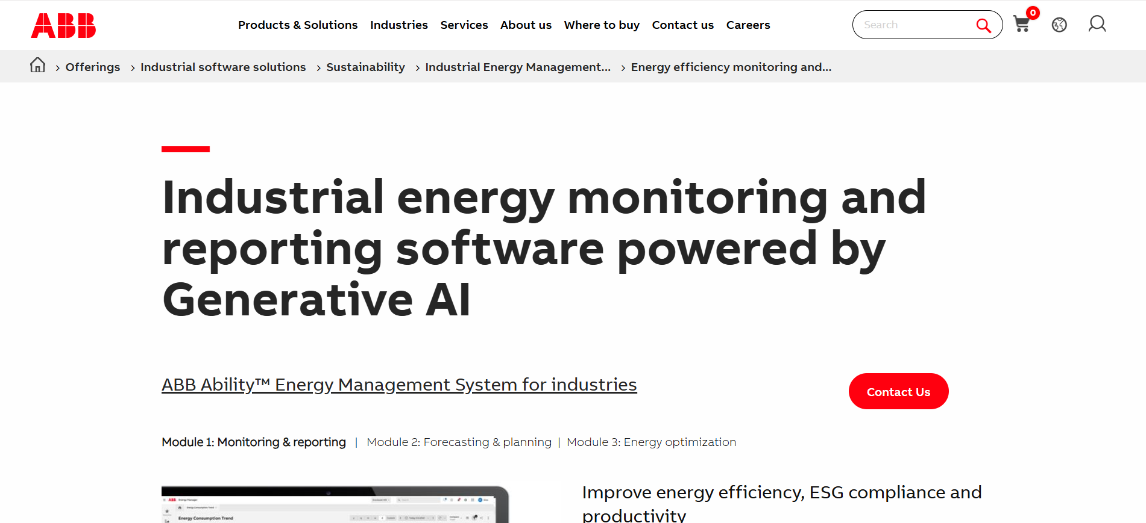Open the Where to buy menu
This screenshot has height=523, width=1146.
pos(602,25)
